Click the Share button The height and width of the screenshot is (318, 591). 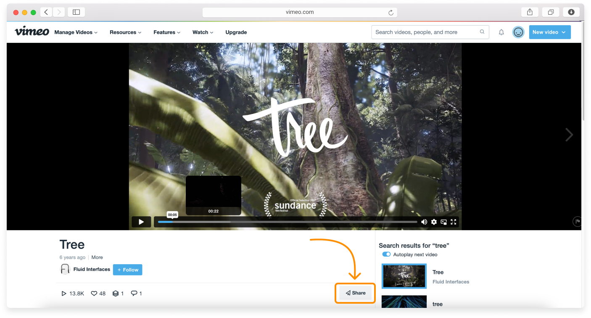point(355,293)
